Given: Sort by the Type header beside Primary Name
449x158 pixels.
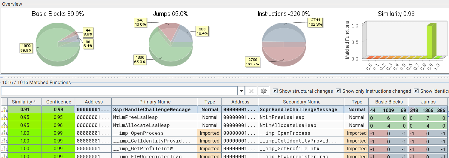Looking at the screenshot, I should click(209, 102).
